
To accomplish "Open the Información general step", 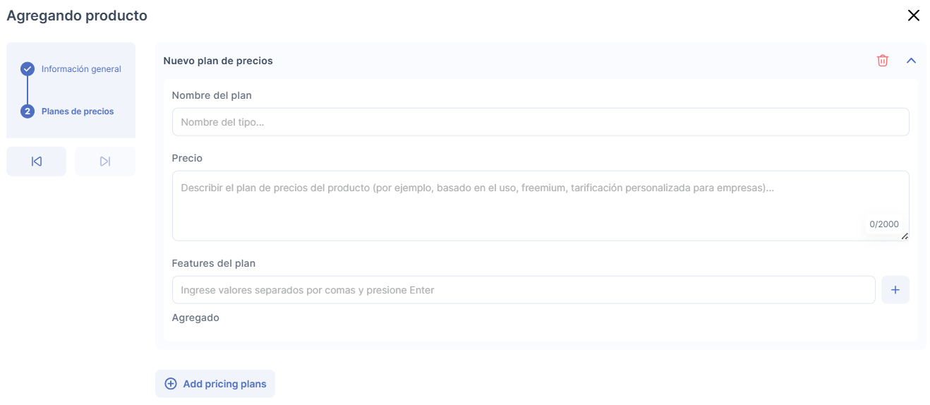I will point(81,69).
